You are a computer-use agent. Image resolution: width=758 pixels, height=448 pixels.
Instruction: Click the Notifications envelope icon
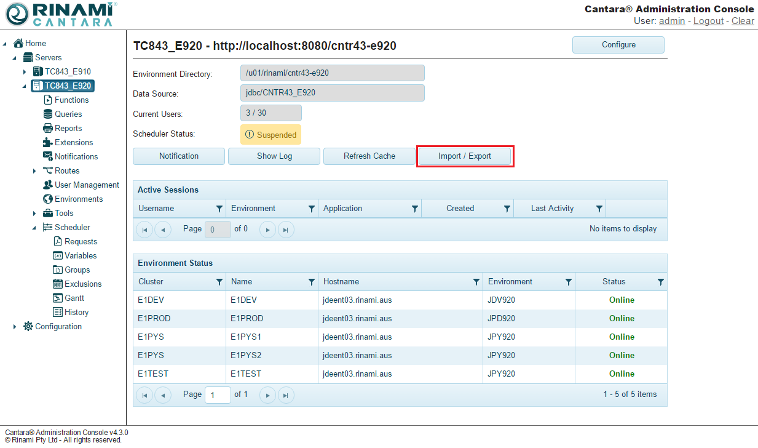(48, 156)
